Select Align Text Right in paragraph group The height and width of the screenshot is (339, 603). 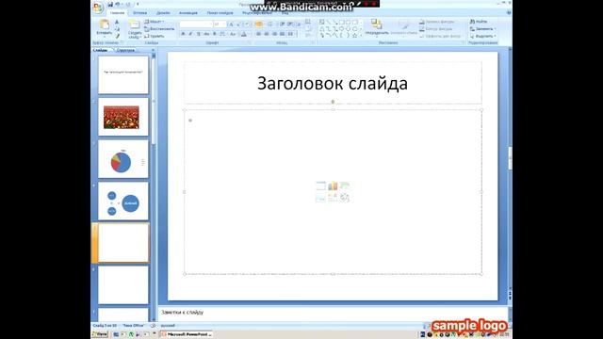[x=274, y=34]
